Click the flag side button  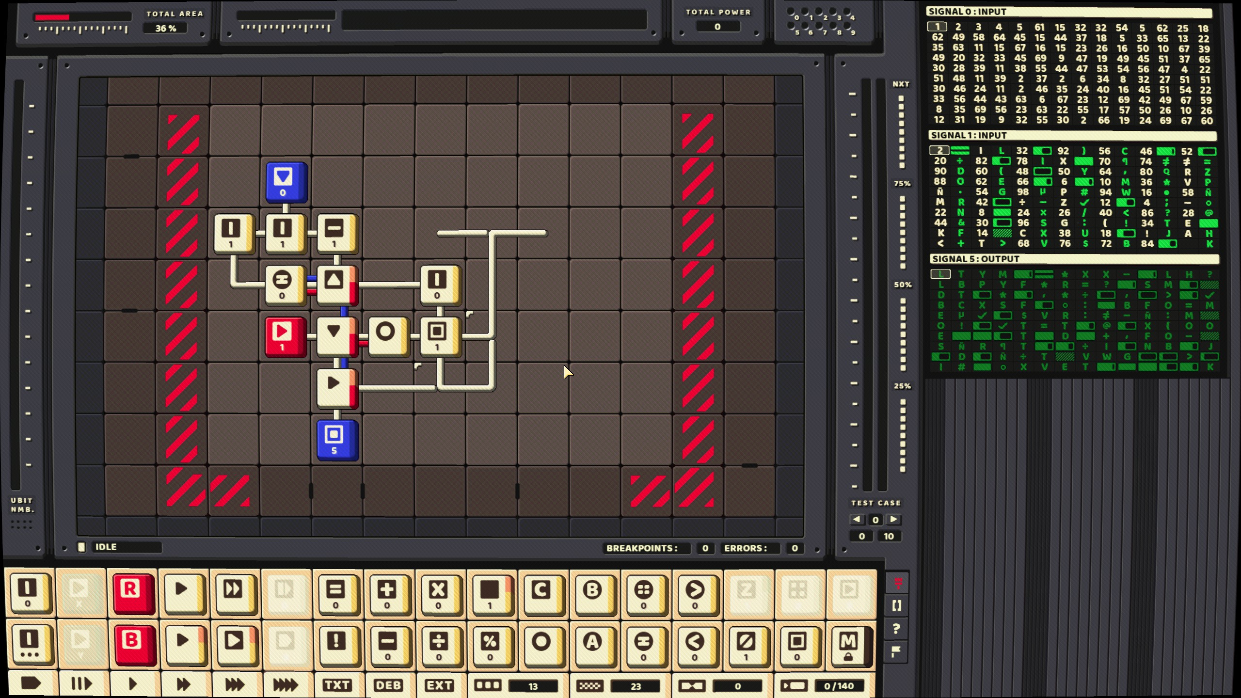point(896,652)
